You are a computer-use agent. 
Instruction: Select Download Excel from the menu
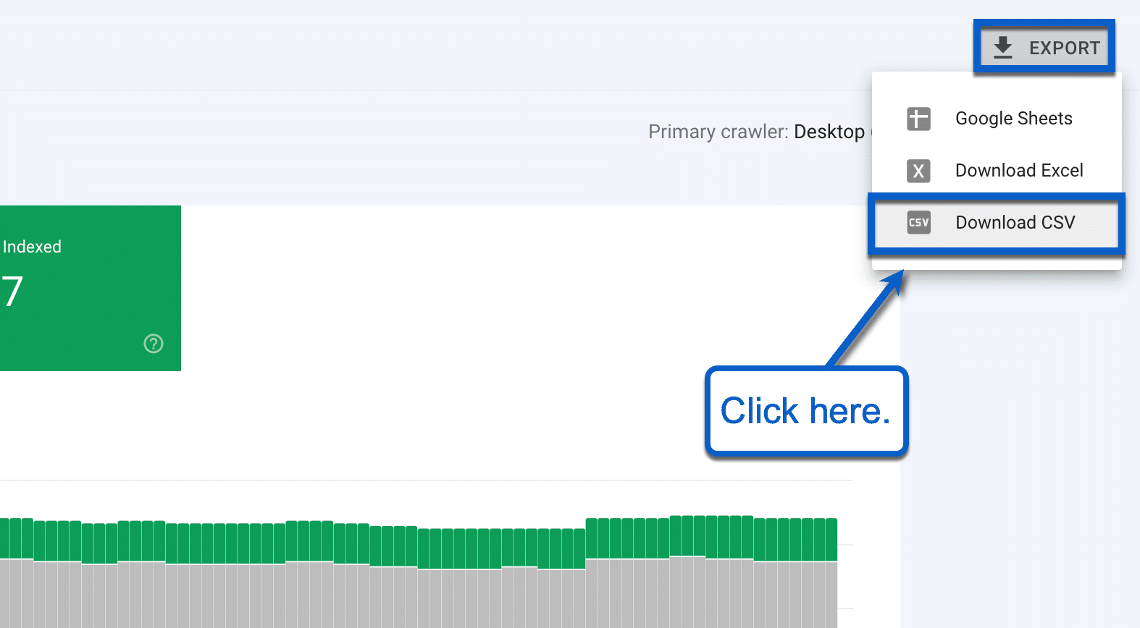click(997, 171)
